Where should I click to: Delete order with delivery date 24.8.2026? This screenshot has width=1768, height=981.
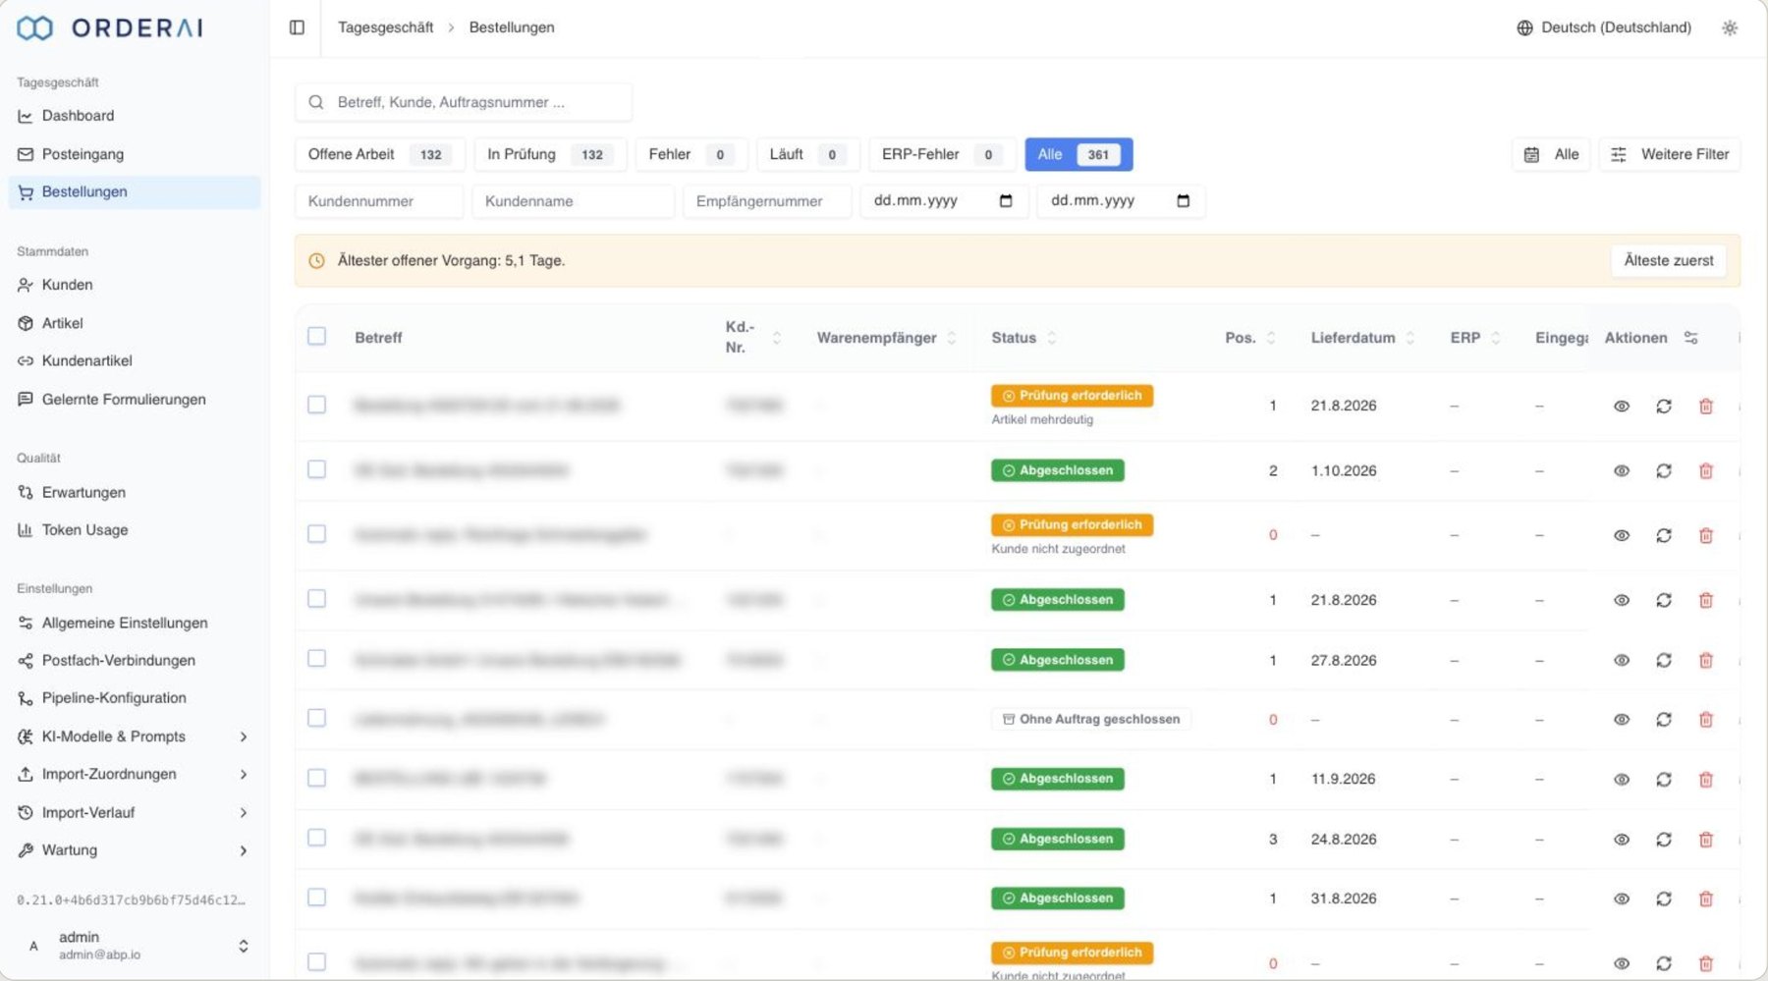(1706, 840)
